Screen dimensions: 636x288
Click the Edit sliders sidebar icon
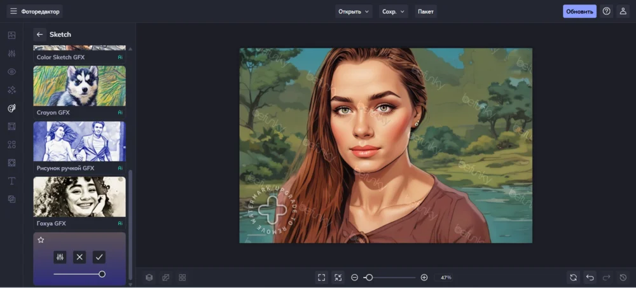(x=11, y=53)
